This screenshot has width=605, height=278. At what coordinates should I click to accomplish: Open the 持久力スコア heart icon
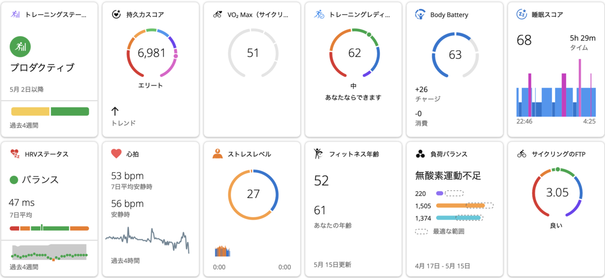(116, 15)
